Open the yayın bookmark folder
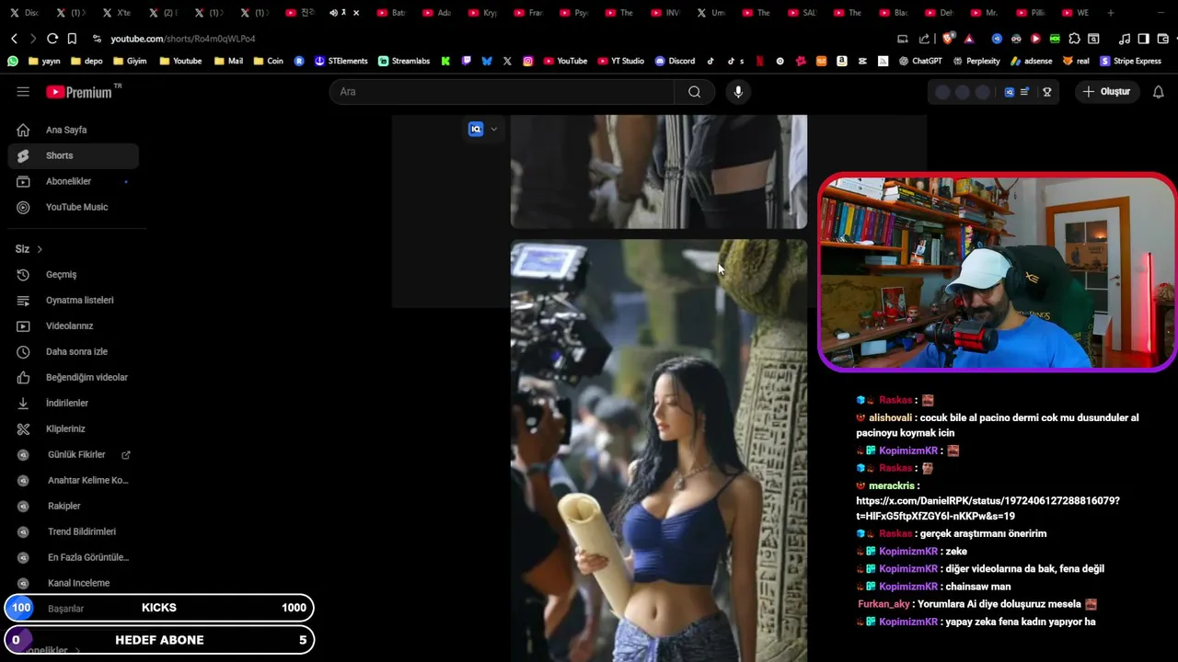 [x=44, y=62]
